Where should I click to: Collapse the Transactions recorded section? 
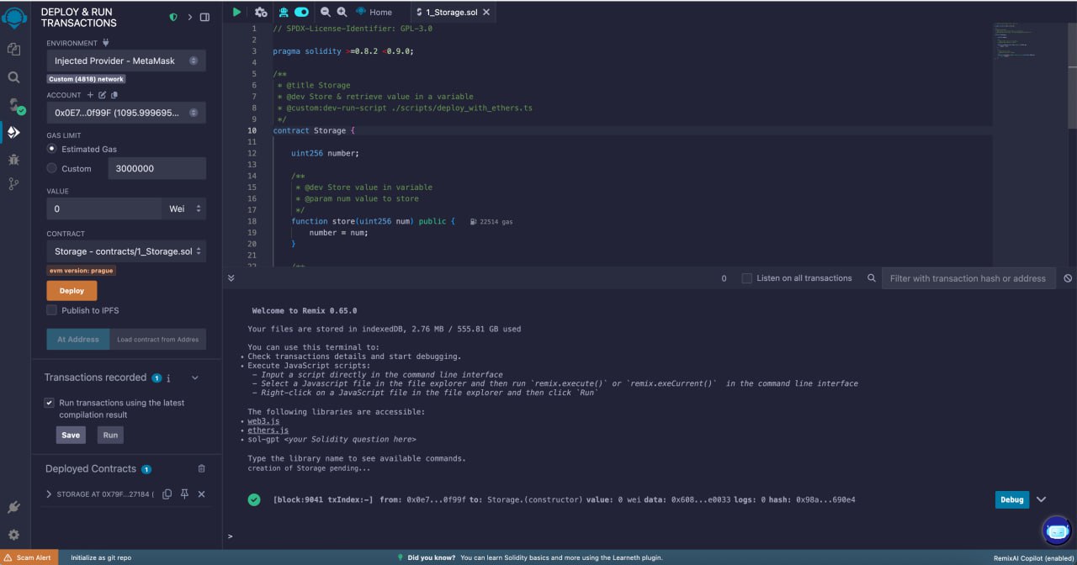pos(195,378)
